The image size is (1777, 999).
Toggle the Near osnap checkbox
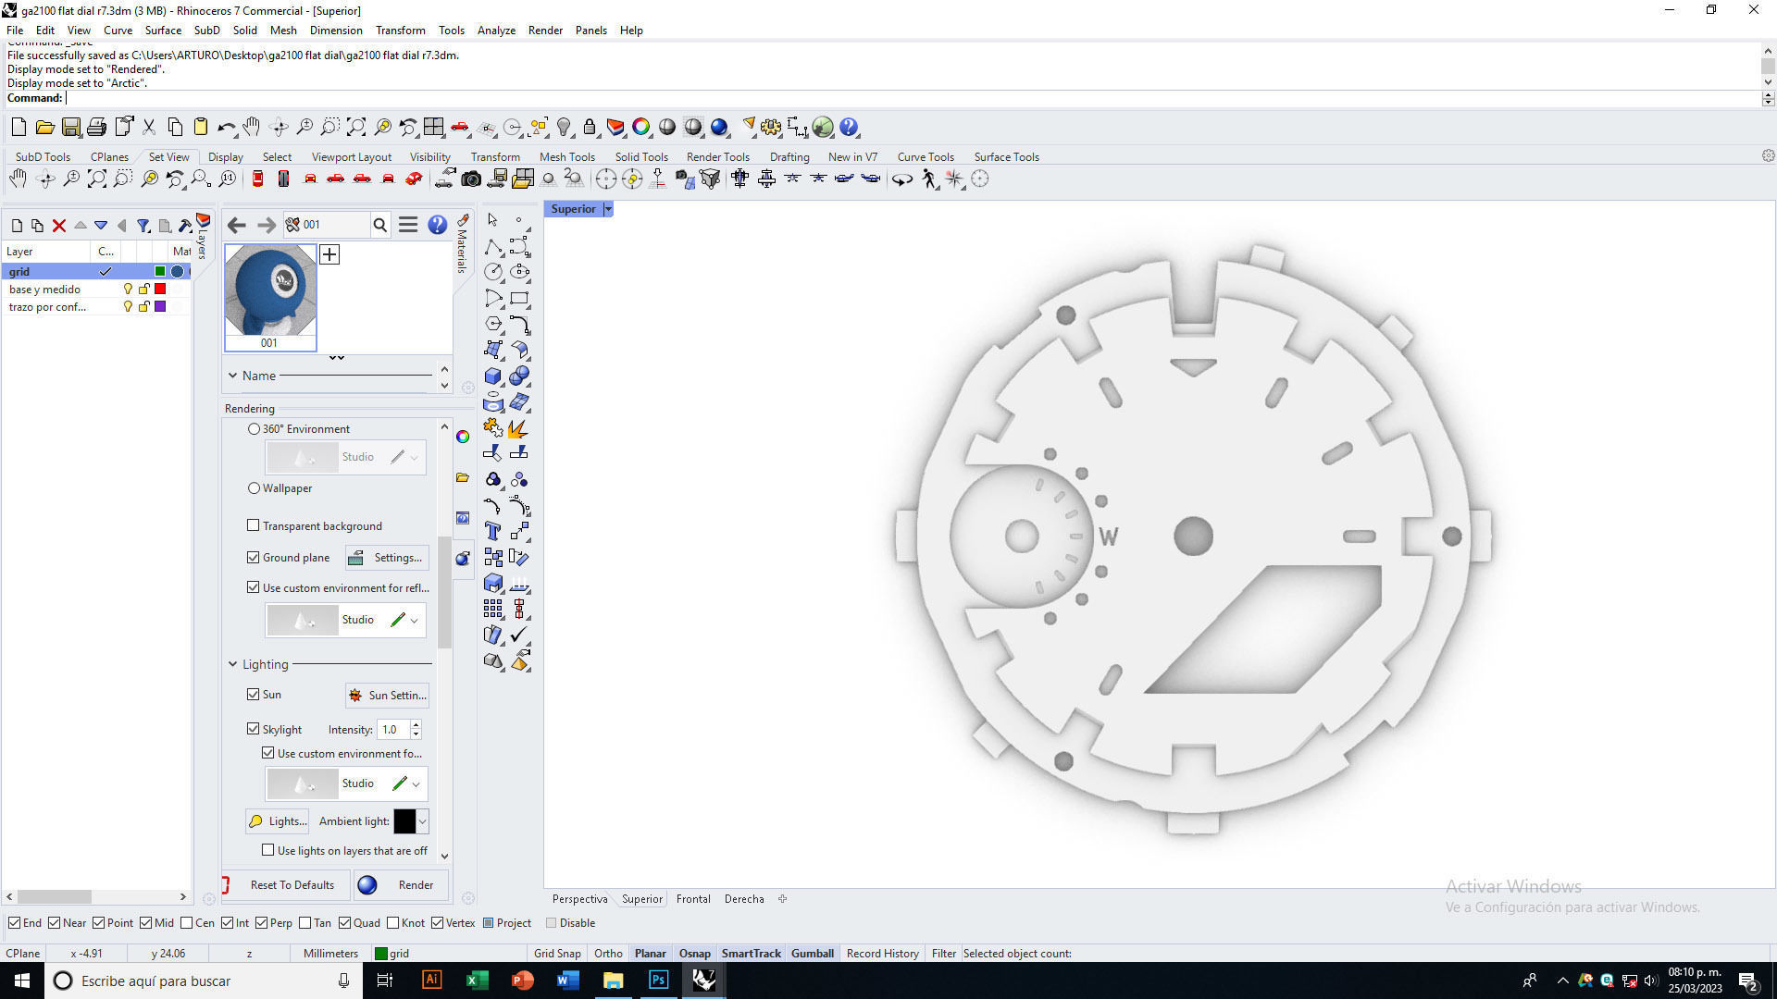coord(55,923)
